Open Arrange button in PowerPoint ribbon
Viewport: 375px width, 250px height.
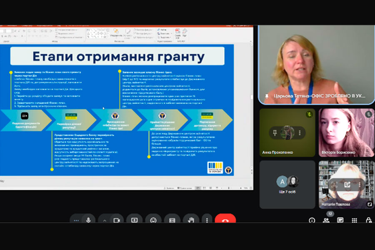116,33
